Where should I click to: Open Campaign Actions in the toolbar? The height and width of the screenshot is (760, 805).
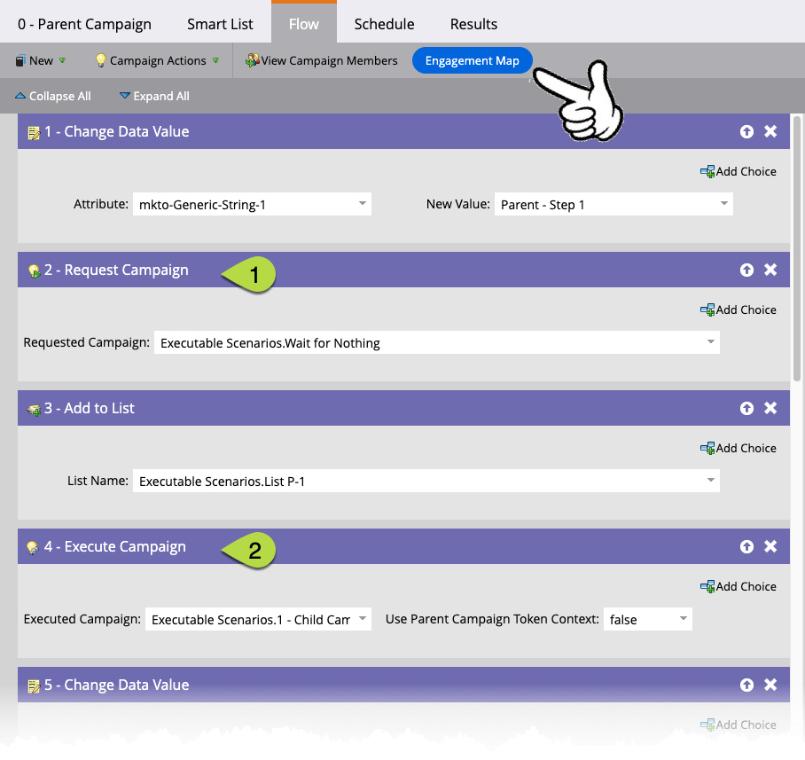tap(156, 60)
